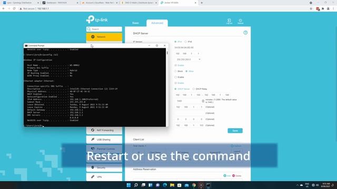Viewport: 337px width, 189px height.
Task: Open USB Sharing in sidebar
Action: tap(104, 140)
